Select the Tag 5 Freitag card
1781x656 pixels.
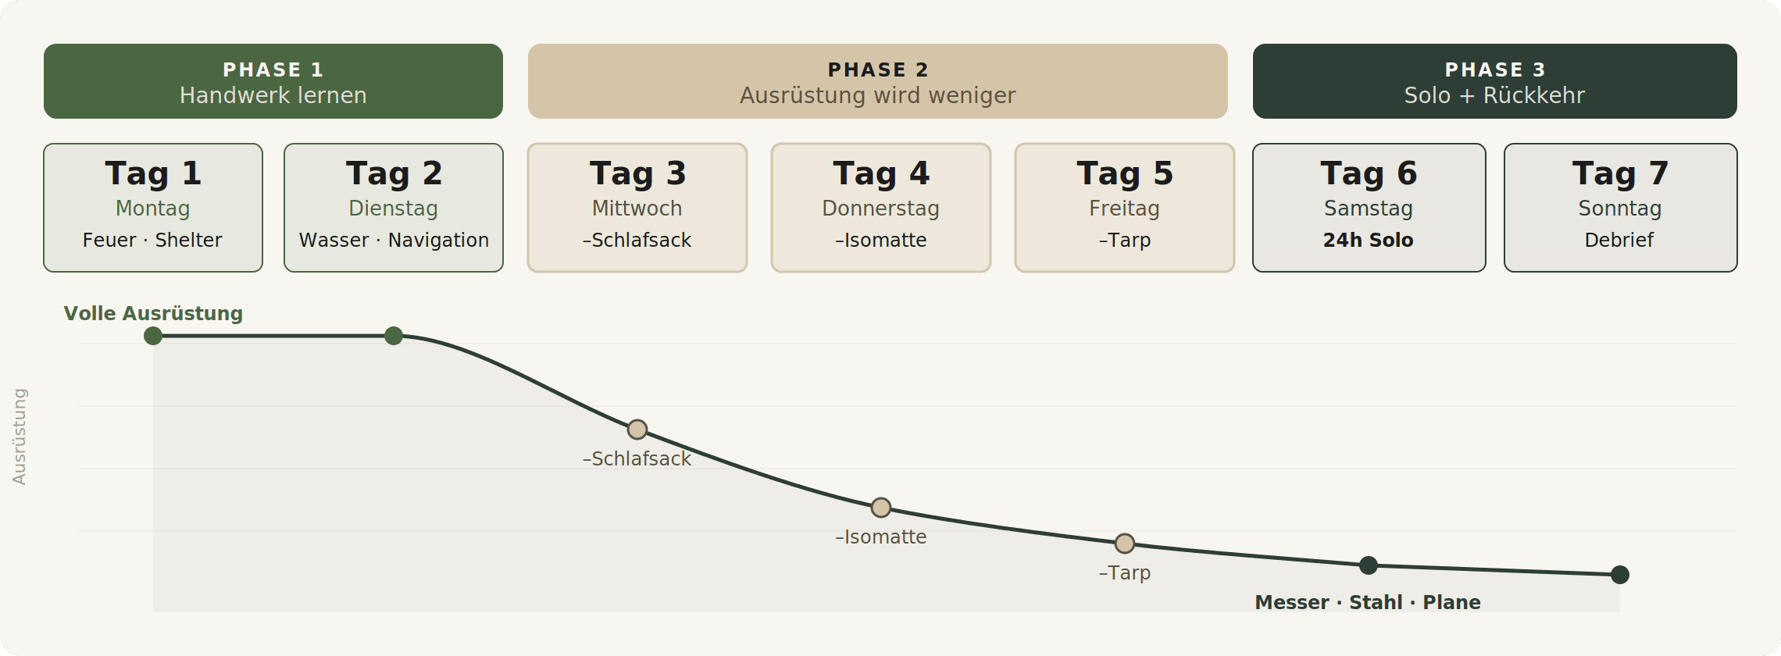coord(1125,208)
